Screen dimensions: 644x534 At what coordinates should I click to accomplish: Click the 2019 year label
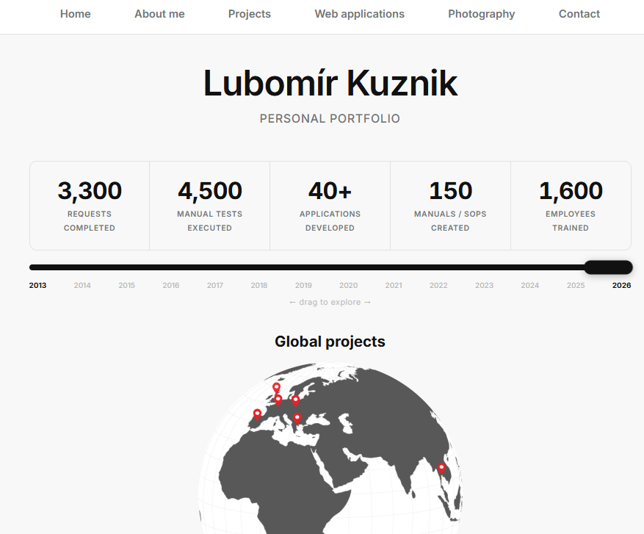[303, 286]
